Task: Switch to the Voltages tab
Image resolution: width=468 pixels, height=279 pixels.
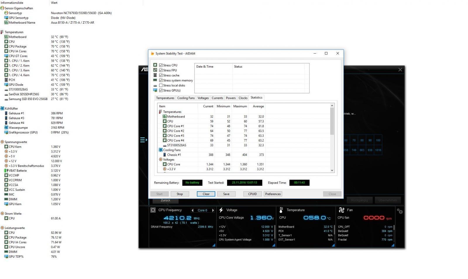Action: coord(203,98)
